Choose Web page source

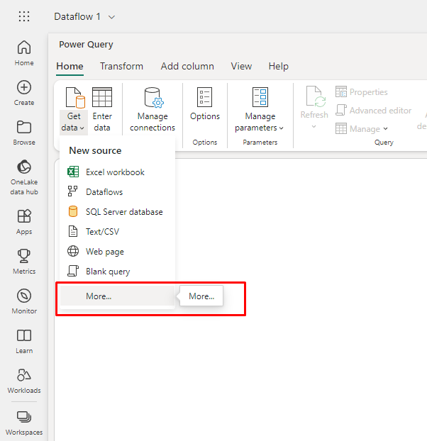point(117,252)
